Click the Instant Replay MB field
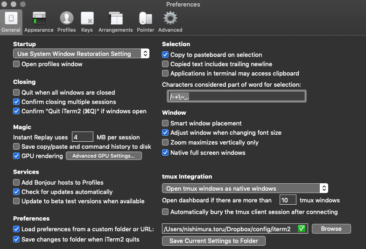 pos(83,137)
